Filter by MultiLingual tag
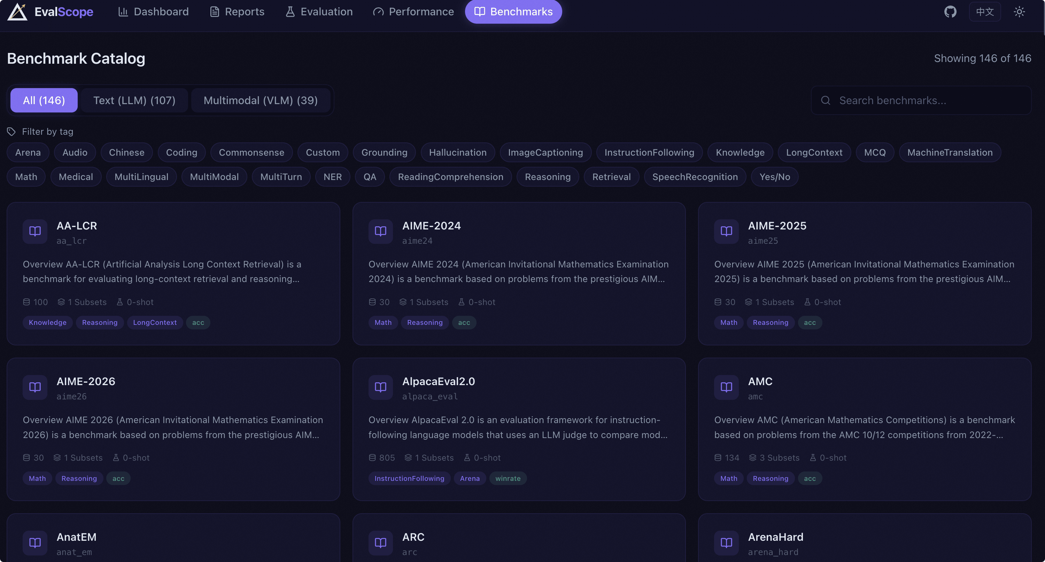Image resolution: width=1045 pixels, height=562 pixels. pos(141,177)
